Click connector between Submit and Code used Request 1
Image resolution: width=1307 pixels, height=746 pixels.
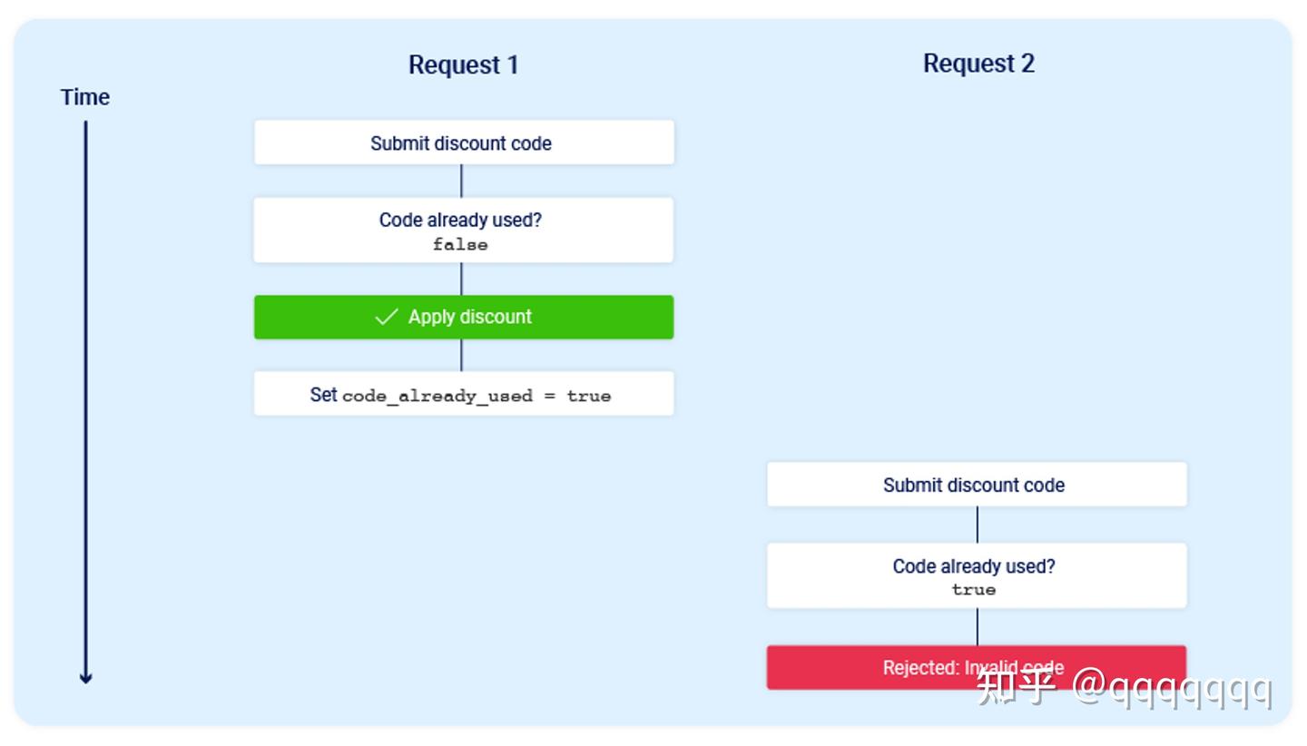coord(461,182)
